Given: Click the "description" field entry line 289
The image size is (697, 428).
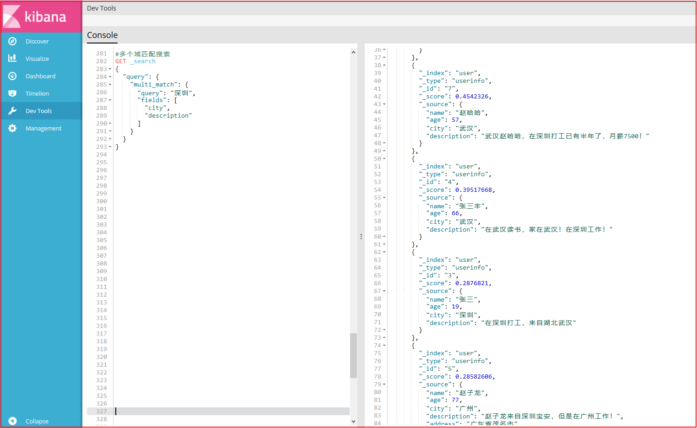Looking at the screenshot, I should (168, 116).
